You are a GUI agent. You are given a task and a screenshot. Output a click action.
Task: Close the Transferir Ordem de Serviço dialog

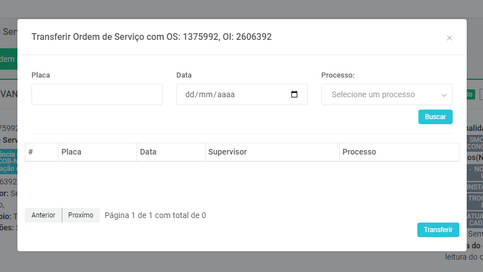point(449,38)
